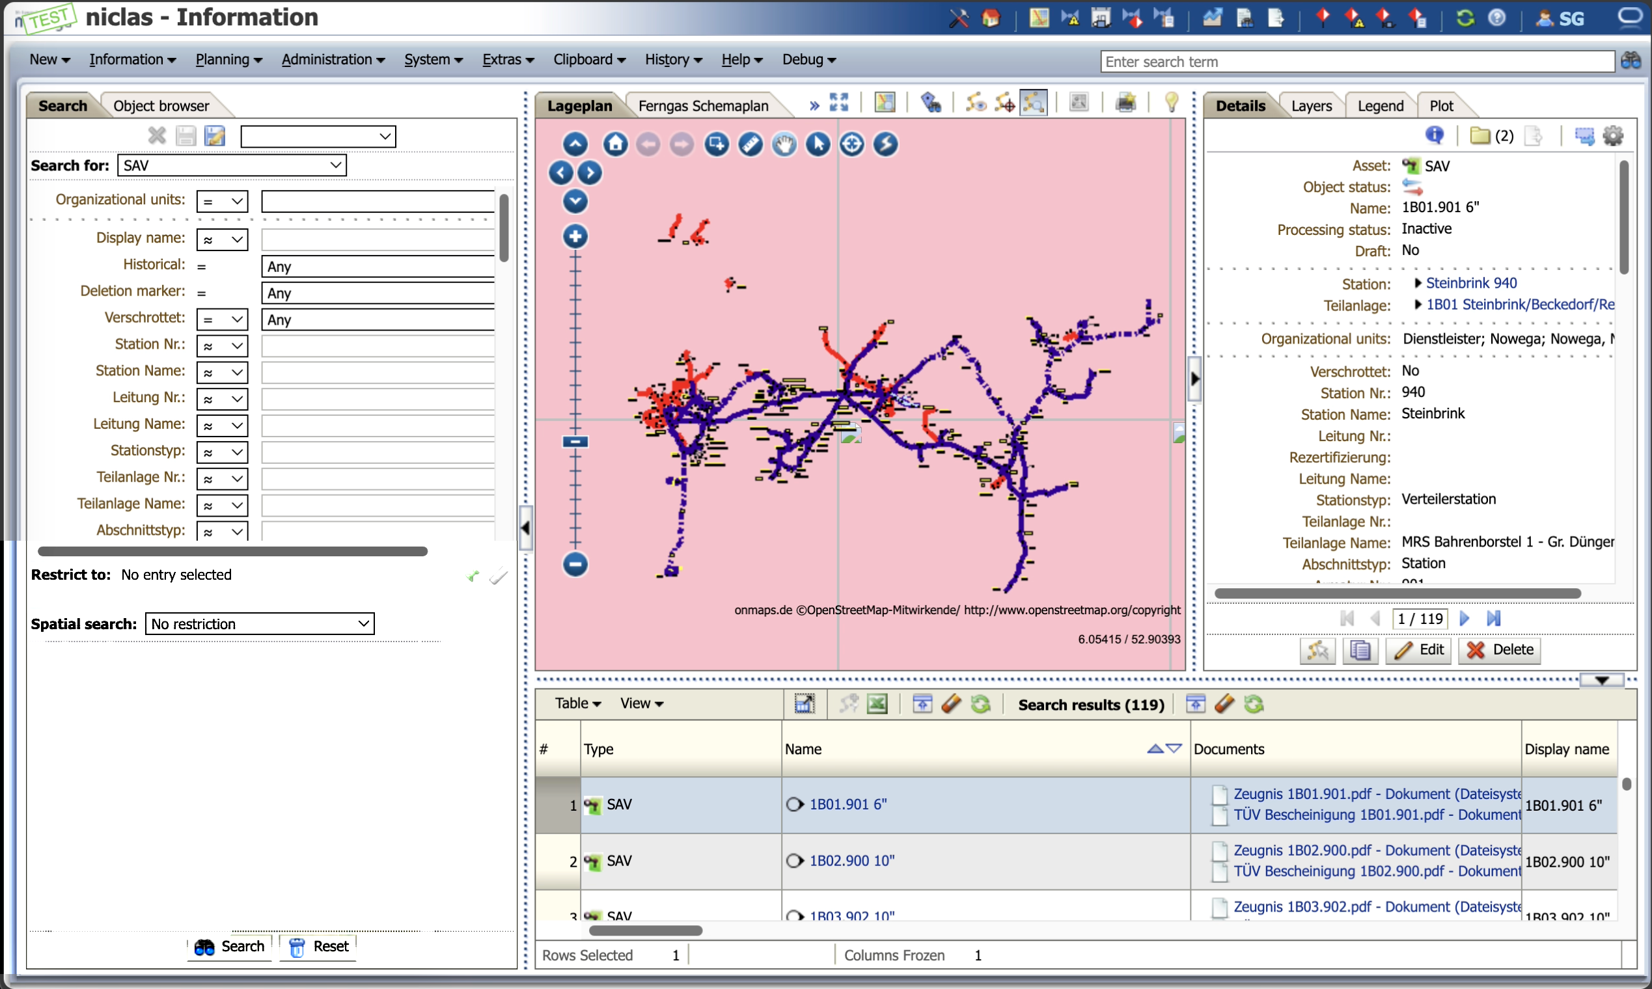Click the map home extent button
Screen dimensions: 1652x989
(x=614, y=144)
